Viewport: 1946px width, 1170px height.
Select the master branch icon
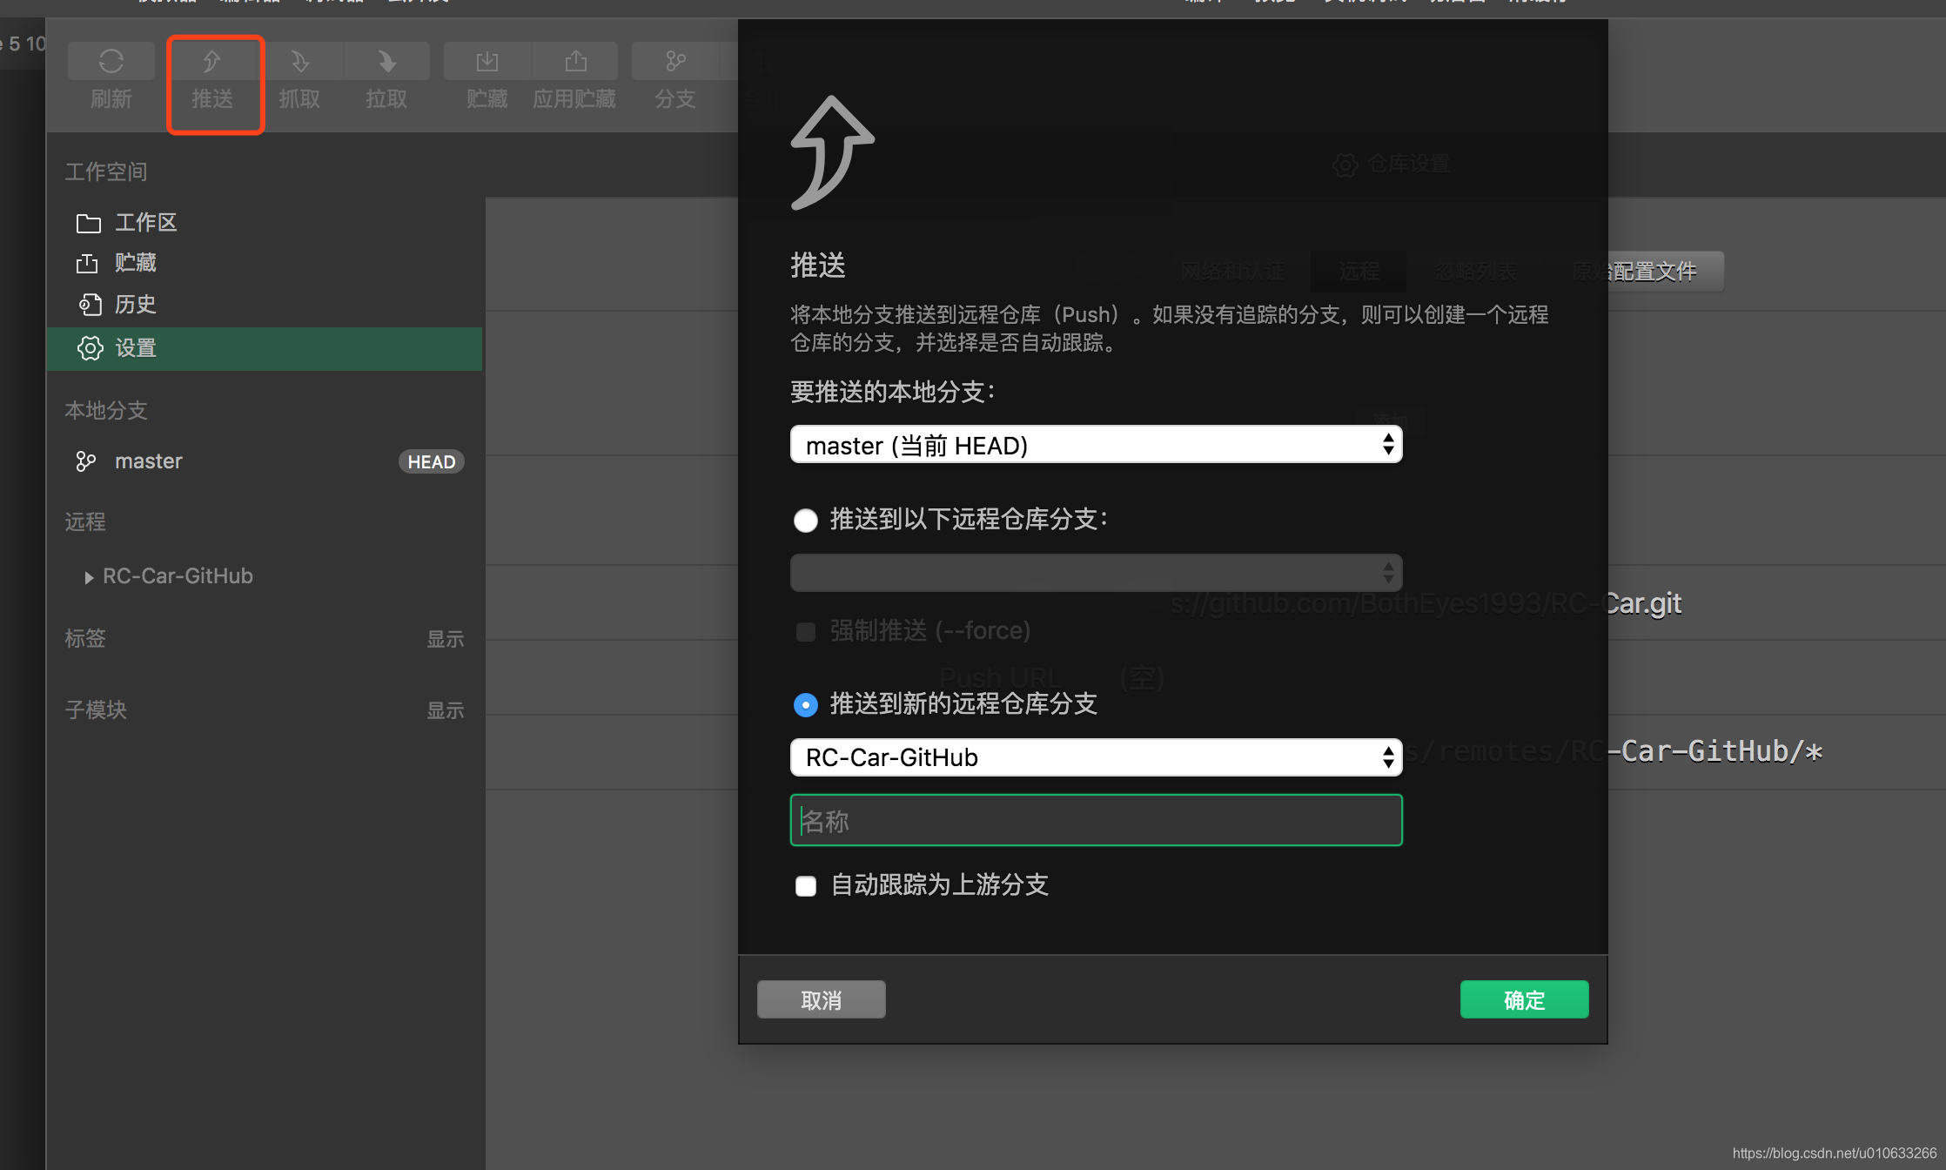(x=85, y=461)
